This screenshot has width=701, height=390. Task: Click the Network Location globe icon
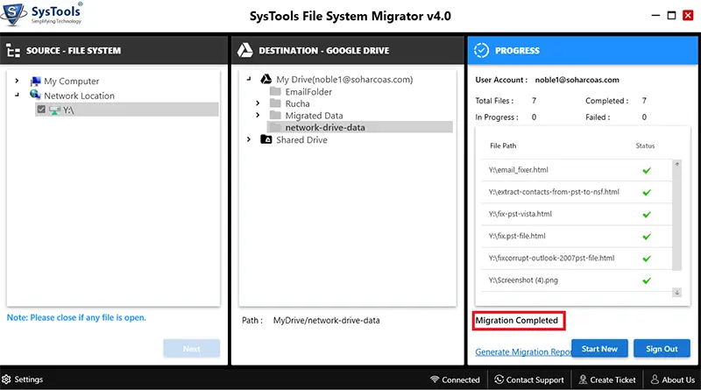click(35, 95)
